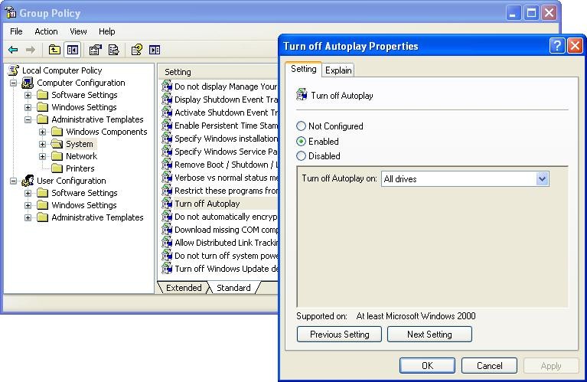Viewport: 587px width, 382px height.
Task: Toggle the Show/Hide Console Tree icon
Action: 72,50
